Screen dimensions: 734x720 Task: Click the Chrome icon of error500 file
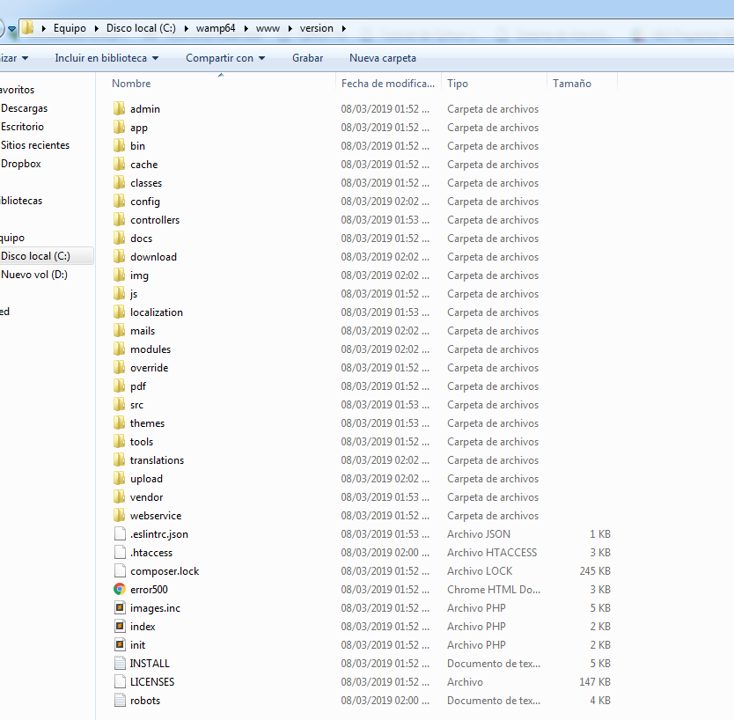pos(120,590)
